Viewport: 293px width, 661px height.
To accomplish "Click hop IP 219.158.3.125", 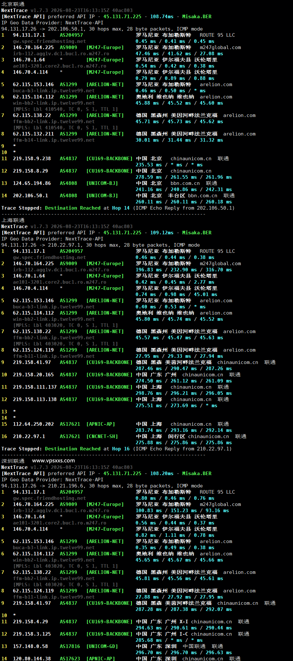I will 32,634.
